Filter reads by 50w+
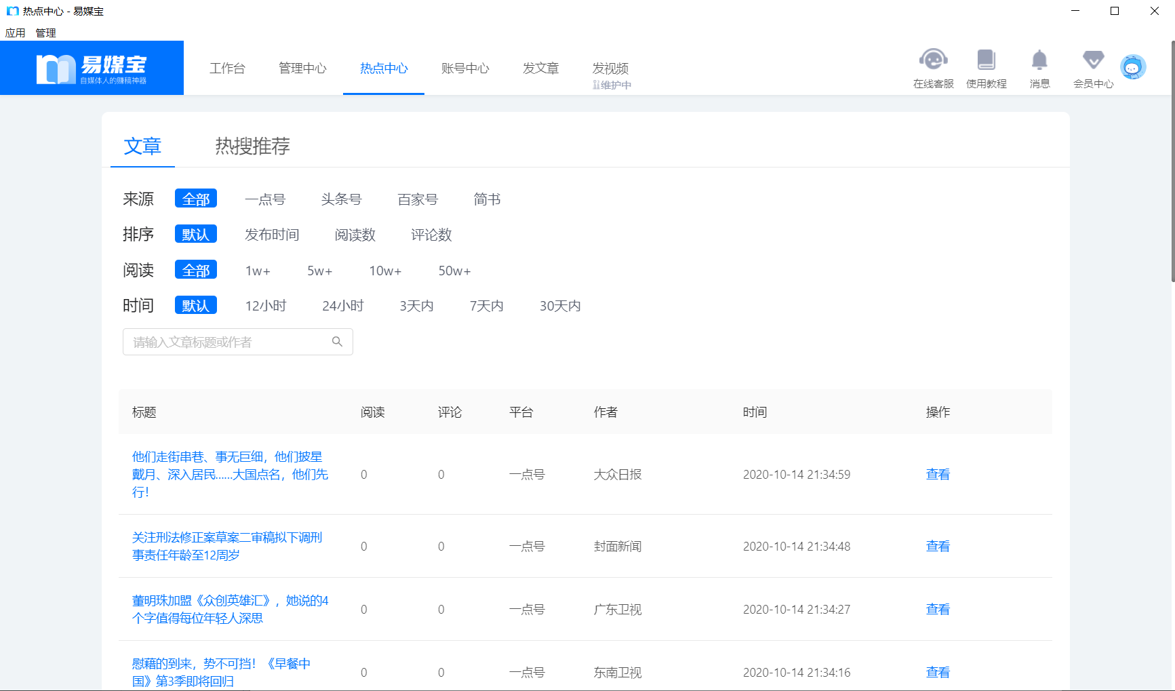Screen dimensions: 1175x691 (x=454, y=271)
